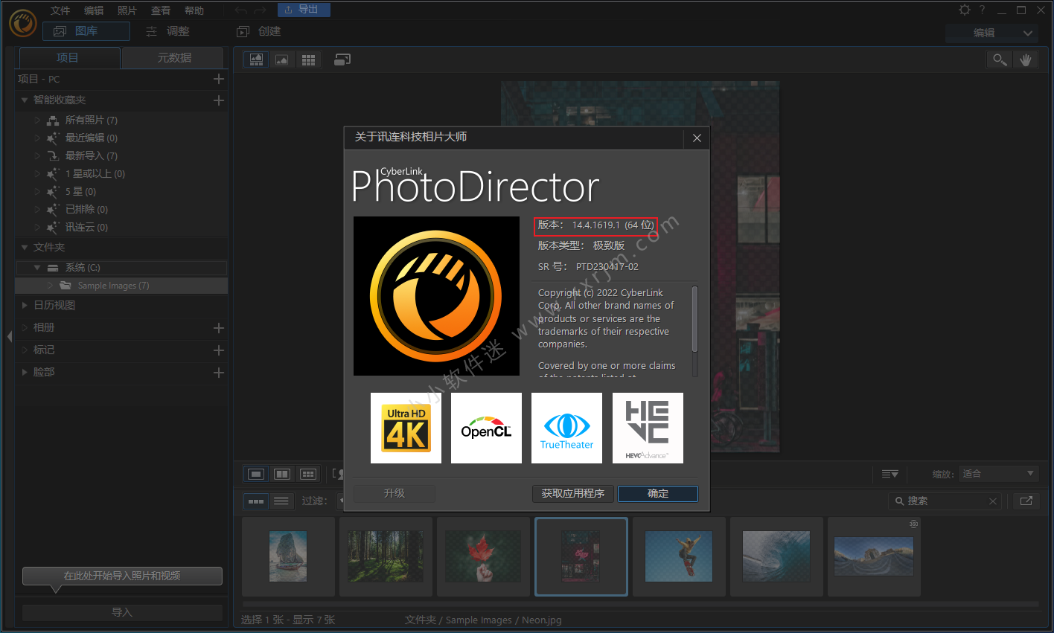Expand the 日历视图 section
The height and width of the screenshot is (633, 1054).
click(25, 305)
